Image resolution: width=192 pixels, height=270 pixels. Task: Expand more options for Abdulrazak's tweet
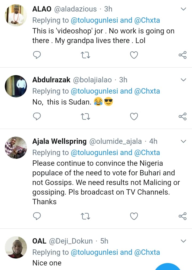pos(183,80)
